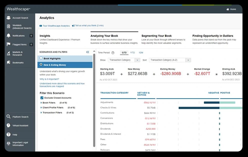
Task: Click Ending AUA $392.923B value
Action: (x=232, y=74)
